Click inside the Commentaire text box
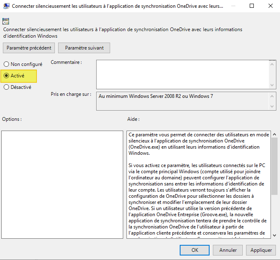The image size is (280, 260). [183, 75]
